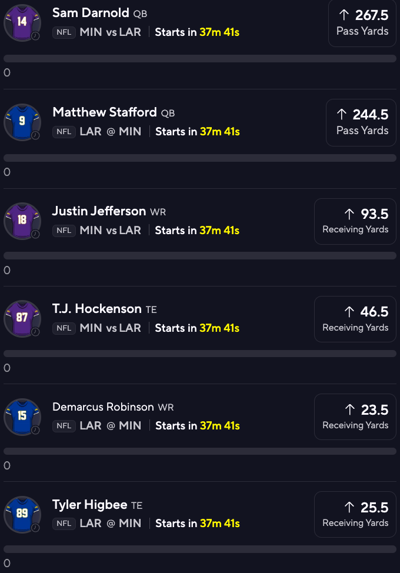The image size is (400, 573).
Task: Open Justin Jefferson's number 18 jersey avatar
Action: 22,221
